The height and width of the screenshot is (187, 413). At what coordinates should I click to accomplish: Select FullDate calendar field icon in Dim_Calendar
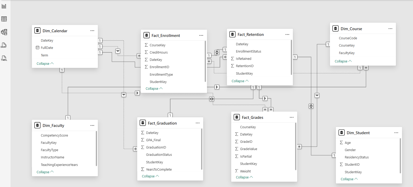coord(37,48)
